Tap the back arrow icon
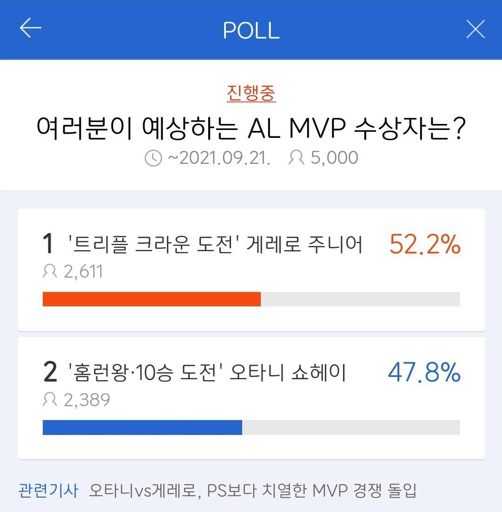Screen dimensions: 502x512 click(x=31, y=29)
